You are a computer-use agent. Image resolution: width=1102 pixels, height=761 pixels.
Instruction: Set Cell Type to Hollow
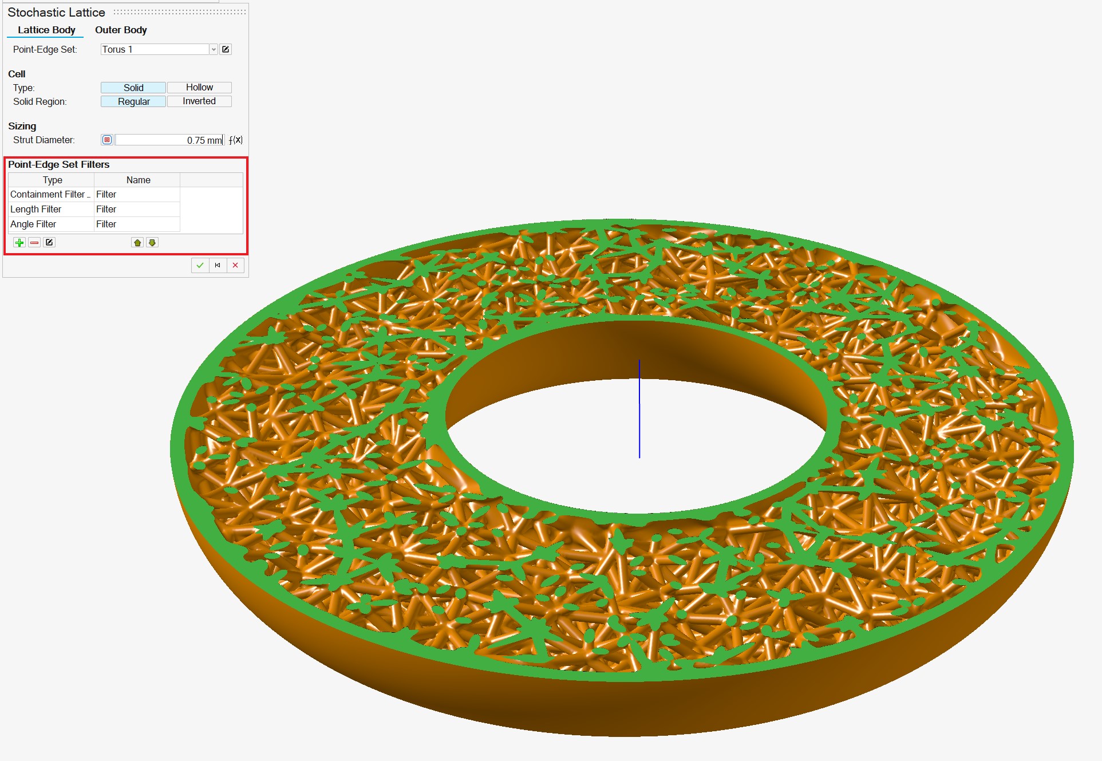(199, 88)
